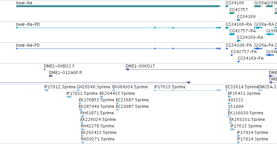Image resolution: width=277 pixels, height=144 pixels.
Task: Select the IP17912.5prime EST glyph
Action: (x=69, y=97)
